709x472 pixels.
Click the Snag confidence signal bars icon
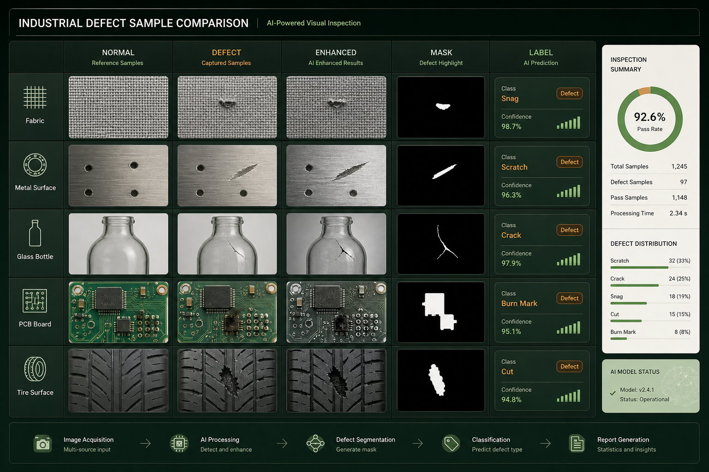click(x=569, y=123)
